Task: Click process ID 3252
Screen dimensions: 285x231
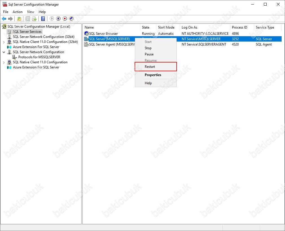Action: pos(235,39)
